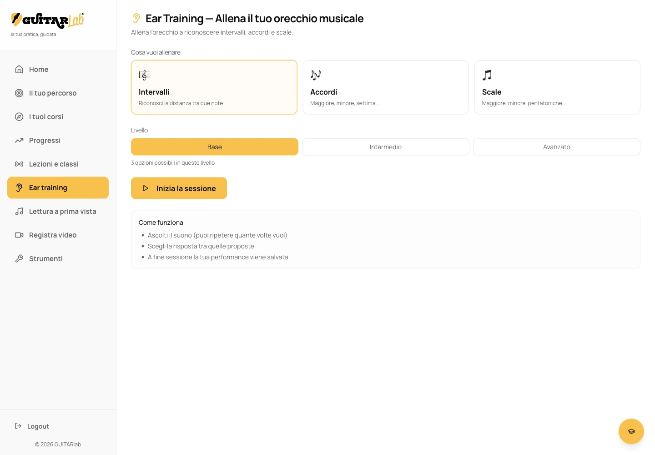655x455 pixels.
Task: Click the compass icon beside I tuoi corsi
Action: (19, 116)
